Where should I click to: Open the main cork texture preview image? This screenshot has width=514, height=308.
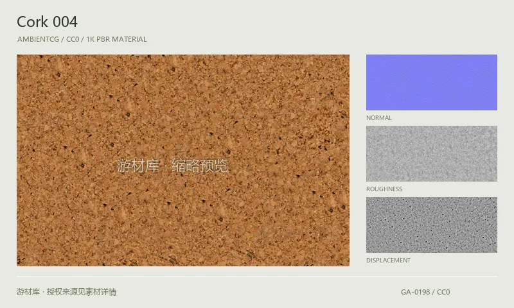183,160
